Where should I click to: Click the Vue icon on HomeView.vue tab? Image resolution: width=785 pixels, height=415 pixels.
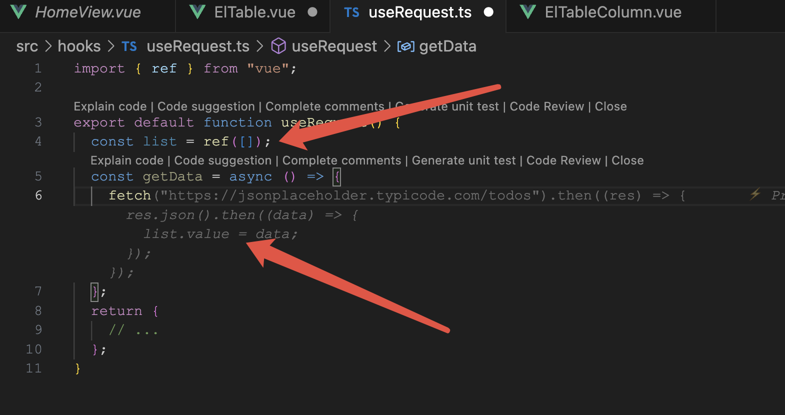[18, 12]
